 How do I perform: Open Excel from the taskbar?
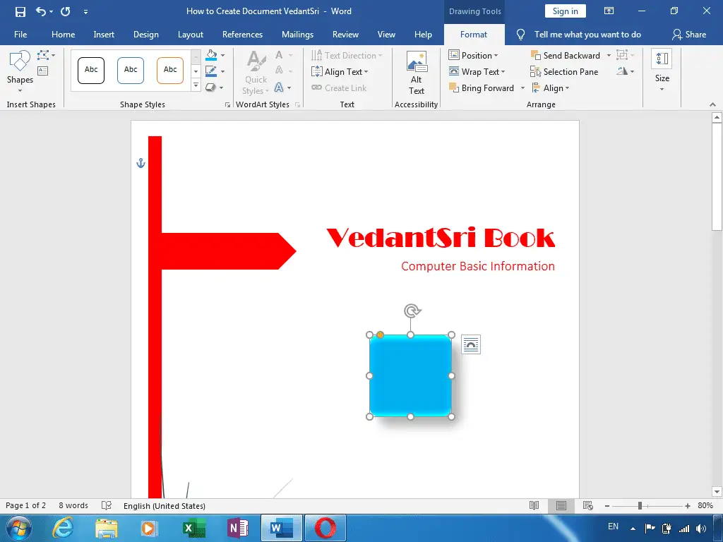coord(194,528)
